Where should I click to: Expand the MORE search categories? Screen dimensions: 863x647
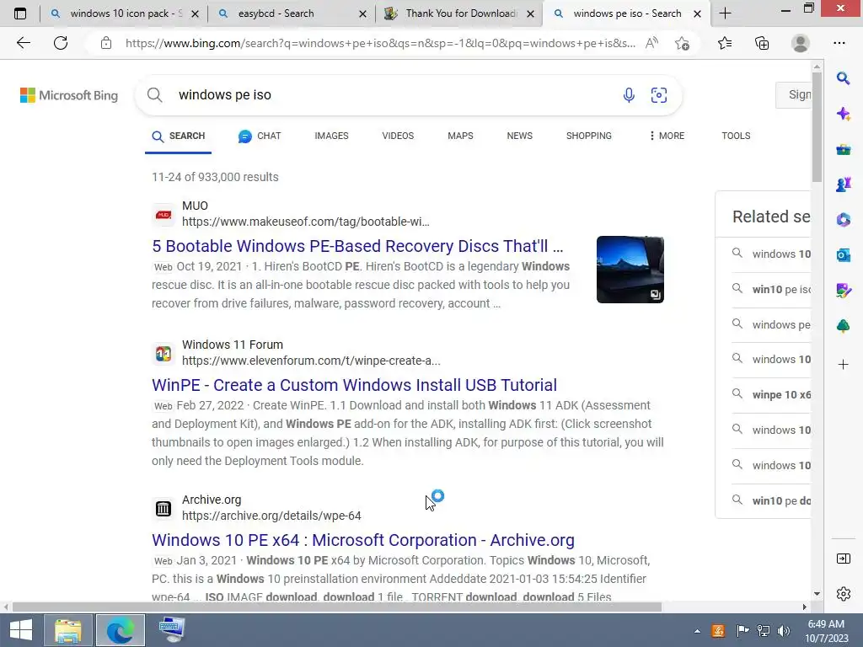[667, 136]
